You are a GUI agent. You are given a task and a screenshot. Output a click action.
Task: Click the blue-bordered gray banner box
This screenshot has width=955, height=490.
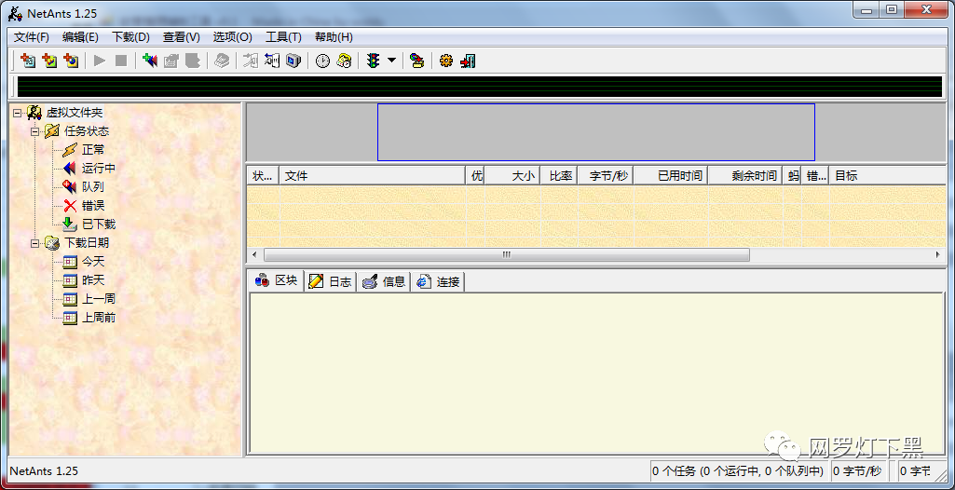pyautogui.click(x=596, y=132)
